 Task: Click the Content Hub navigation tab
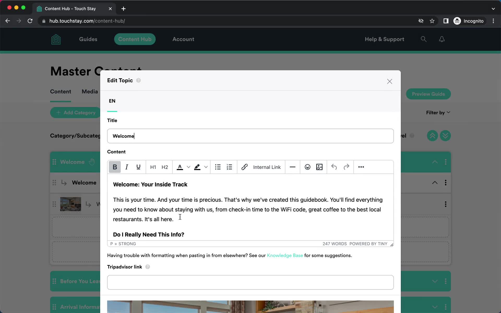(135, 39)
